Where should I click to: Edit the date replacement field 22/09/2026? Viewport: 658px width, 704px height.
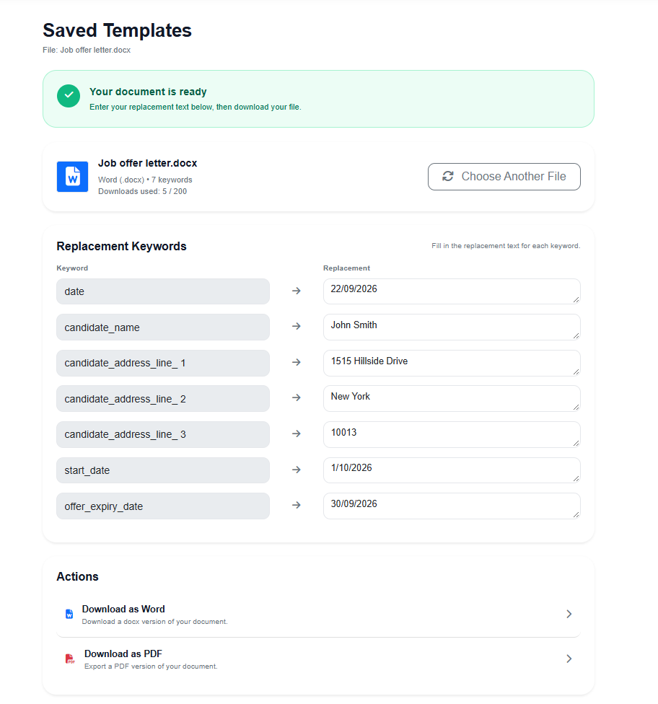[452, 291]
